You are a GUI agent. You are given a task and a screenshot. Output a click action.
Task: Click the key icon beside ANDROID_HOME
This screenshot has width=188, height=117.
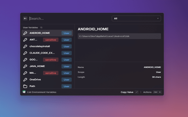point(25,33)
